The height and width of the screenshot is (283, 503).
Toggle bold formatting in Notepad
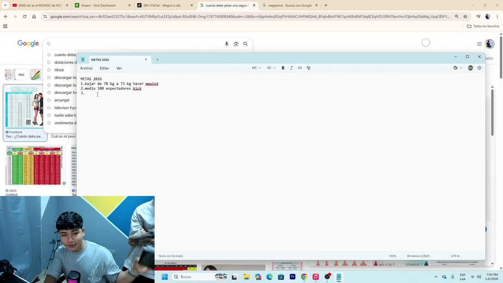(283, 68)
